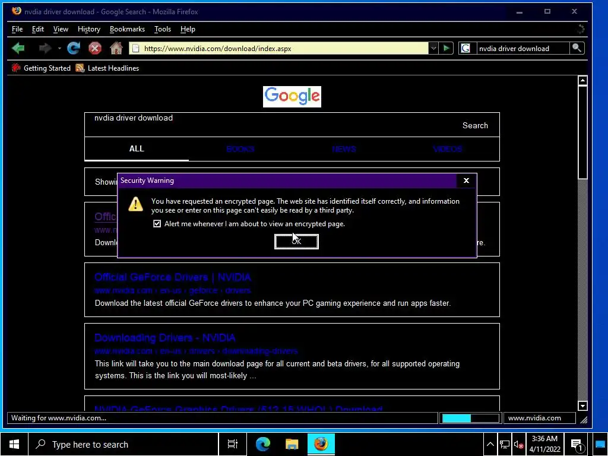Viewport: 608px width, 456px height.
Task: Open the notification center icon
Action: tap(577, 445)
